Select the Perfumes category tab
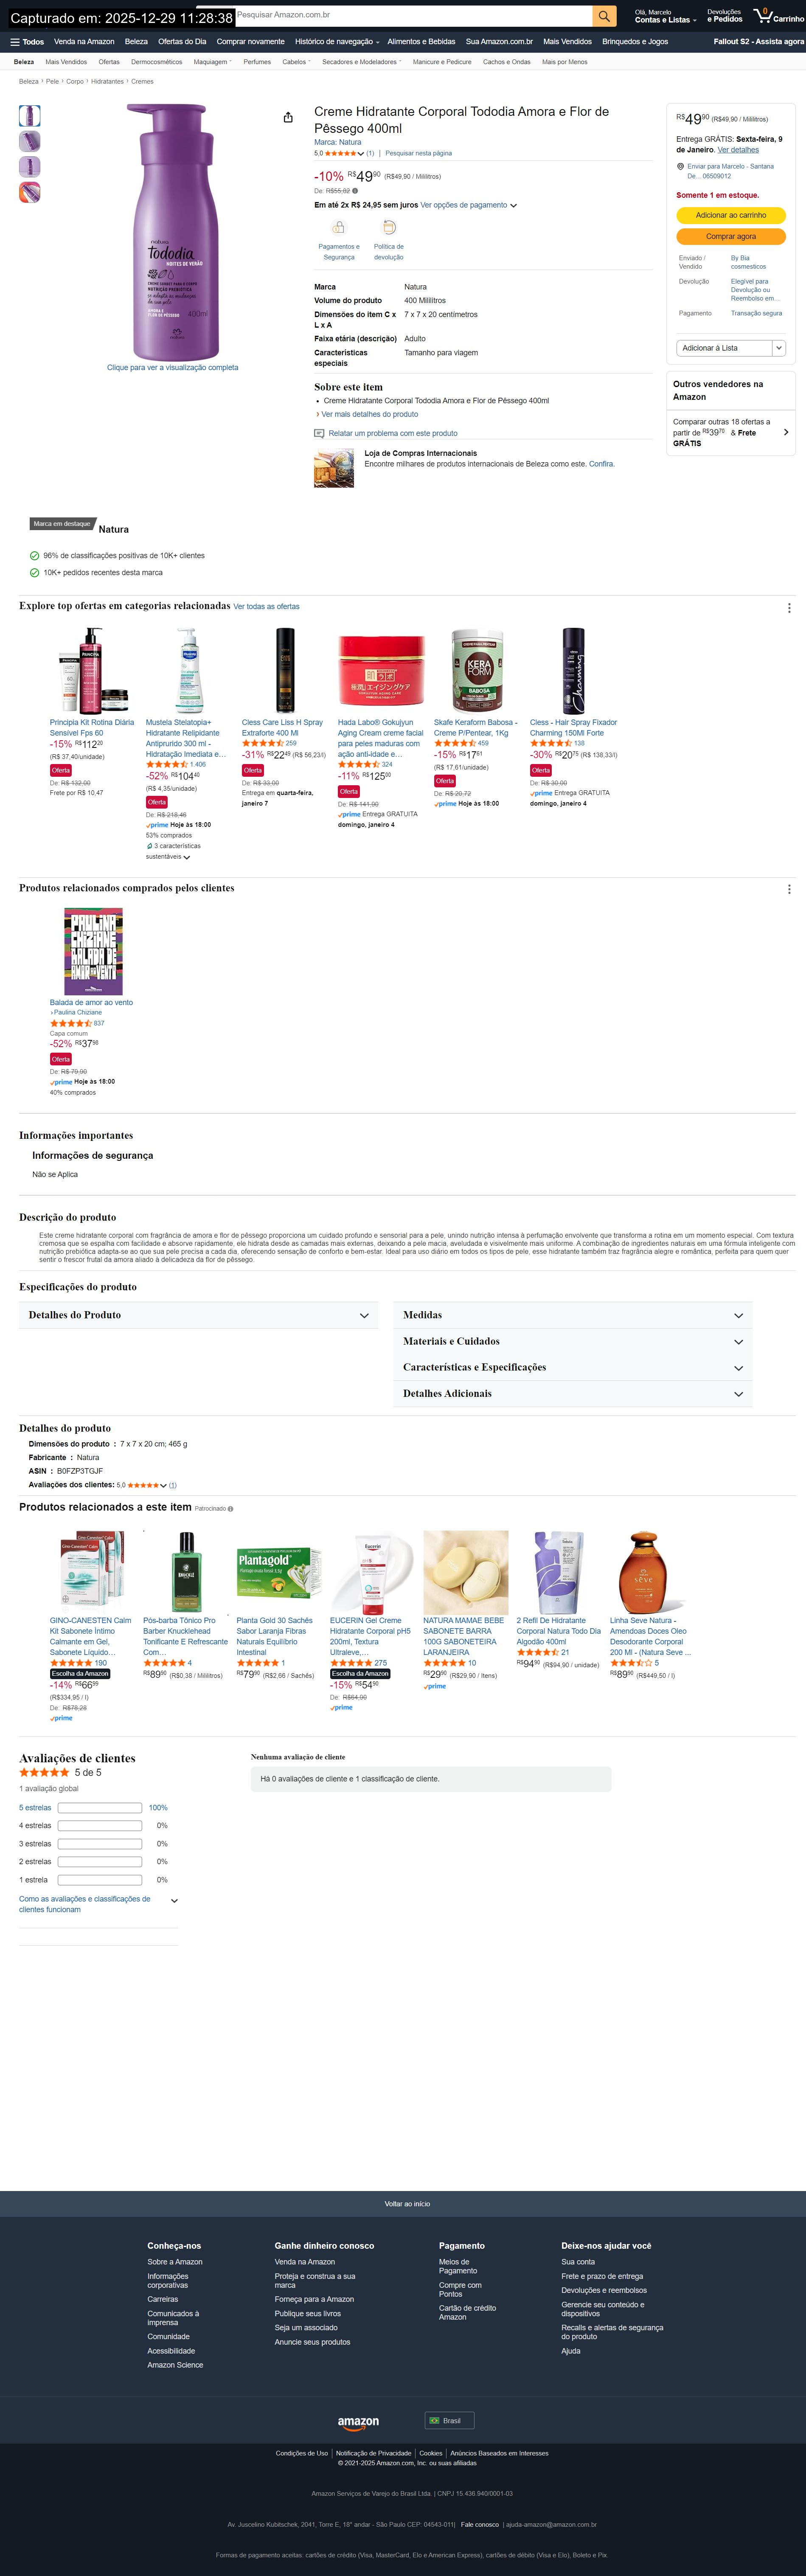The image size is (806, 2576). point(257,62)
